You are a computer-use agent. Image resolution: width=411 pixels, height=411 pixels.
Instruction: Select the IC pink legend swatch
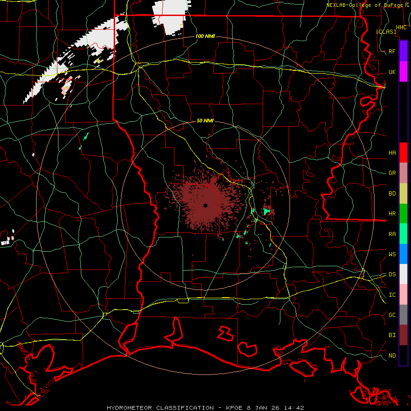(403, 295)
